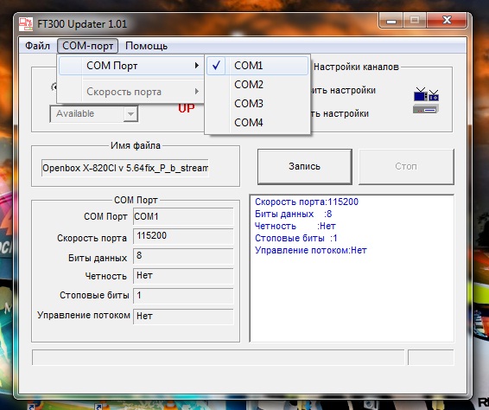Click log line 'Четность :Нет'
This screenshot has width=489, height=410.
point(295,226)
